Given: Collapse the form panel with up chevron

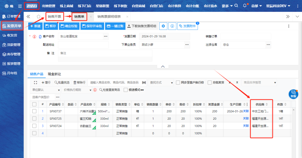Looking at the screenshot, I should (x=163, y=67).
